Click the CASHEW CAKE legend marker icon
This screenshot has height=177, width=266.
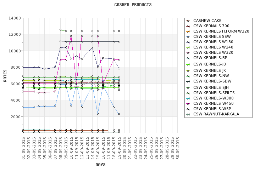188,21
